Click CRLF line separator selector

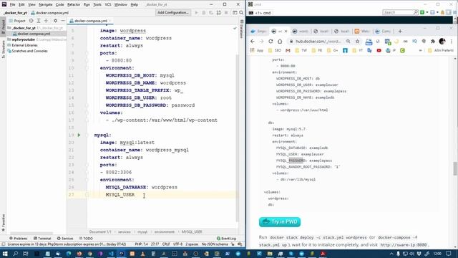[166, 244]
